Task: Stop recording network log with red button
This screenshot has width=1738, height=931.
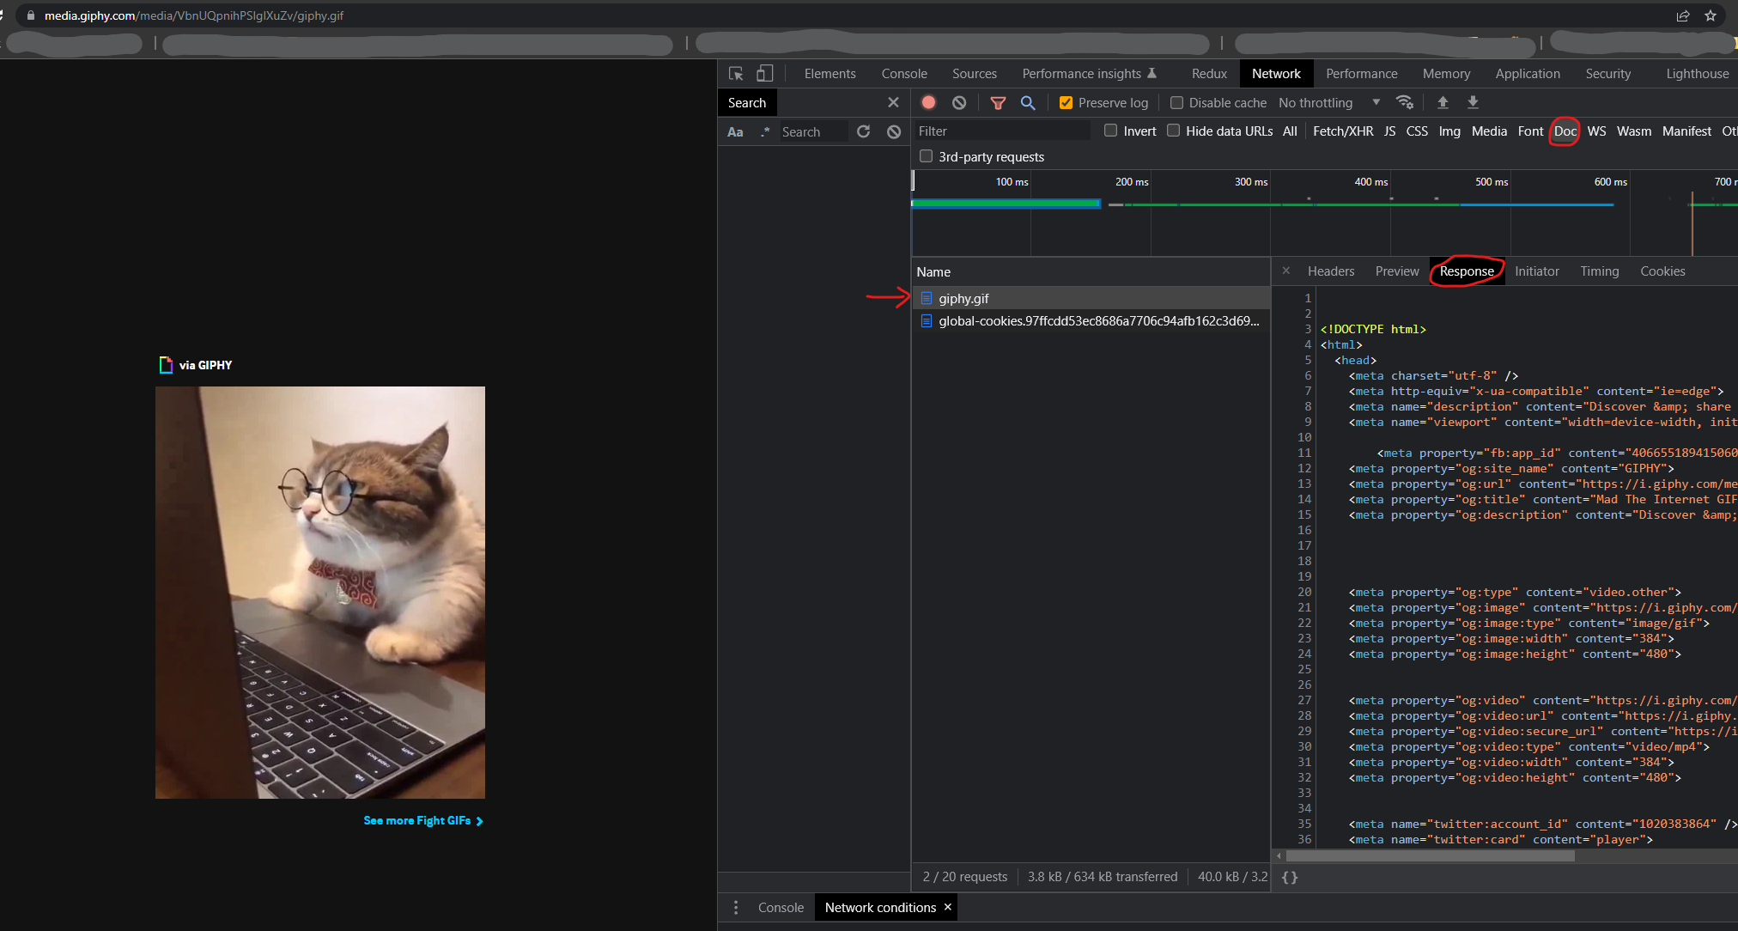Action: tap(928, 102)
